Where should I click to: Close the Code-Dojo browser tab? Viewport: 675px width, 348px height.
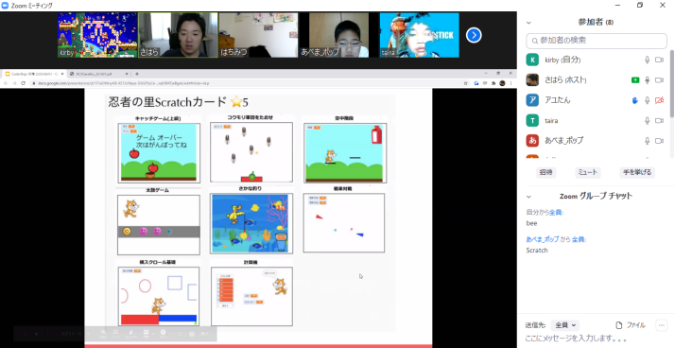[62, 74]
